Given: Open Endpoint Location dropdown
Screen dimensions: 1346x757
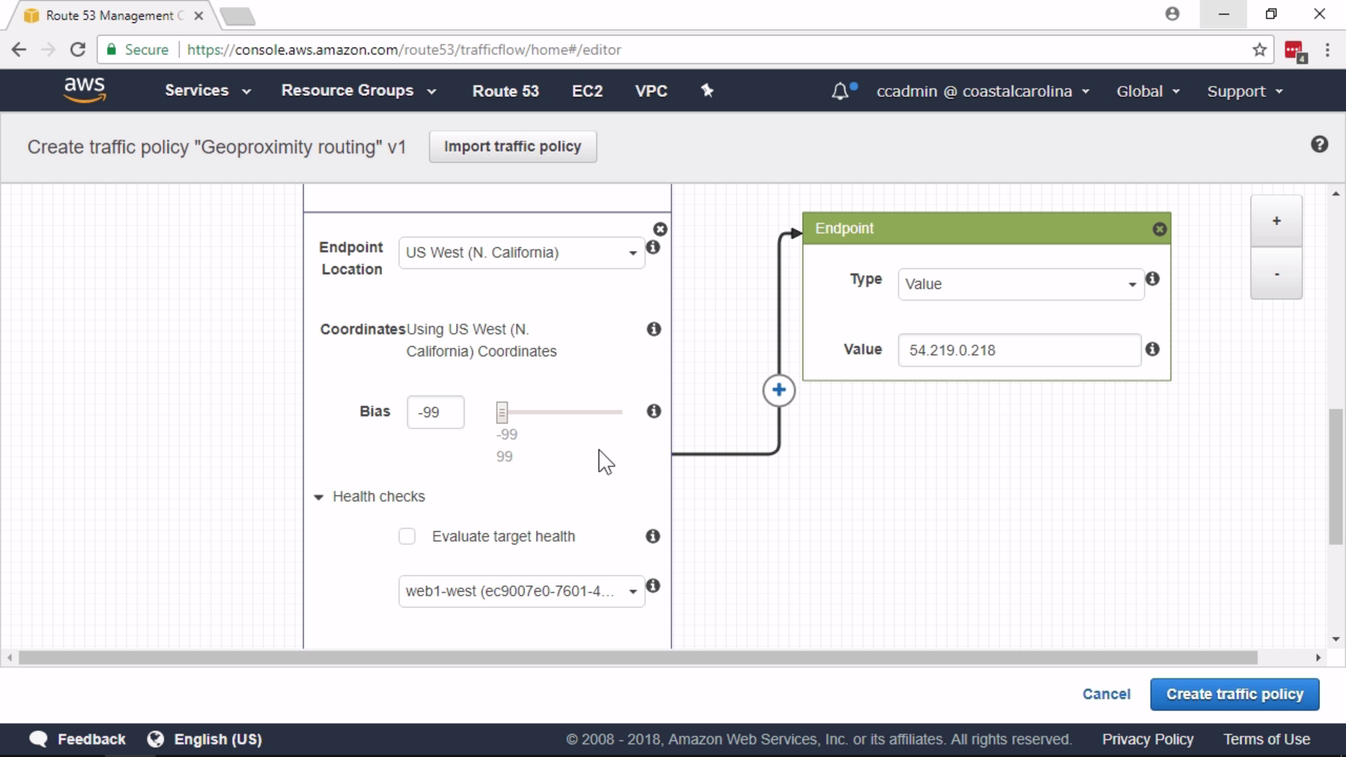Looking at the screenshot, I should click(x=522, y=253).
